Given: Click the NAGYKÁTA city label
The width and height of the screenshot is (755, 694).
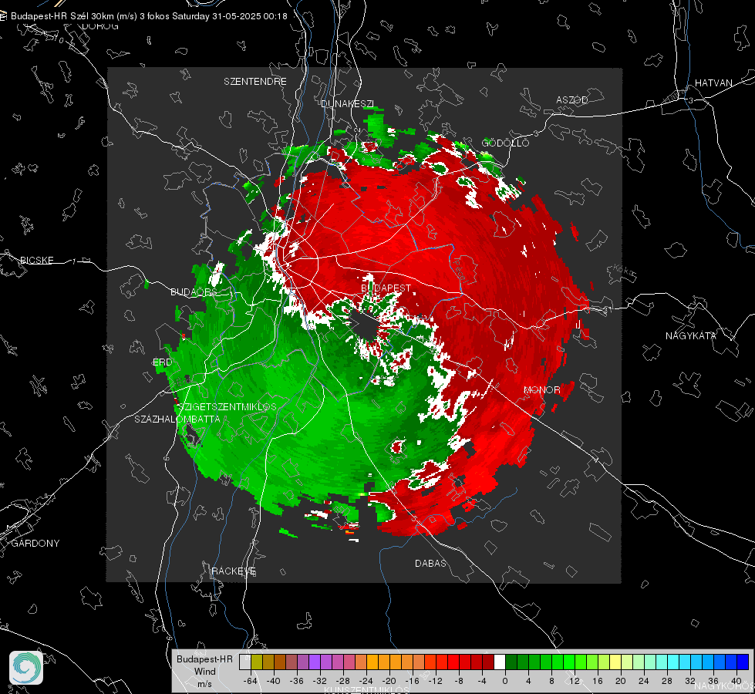Looking at the screenshot, I should pyautogui.click(x=691, y=336).
